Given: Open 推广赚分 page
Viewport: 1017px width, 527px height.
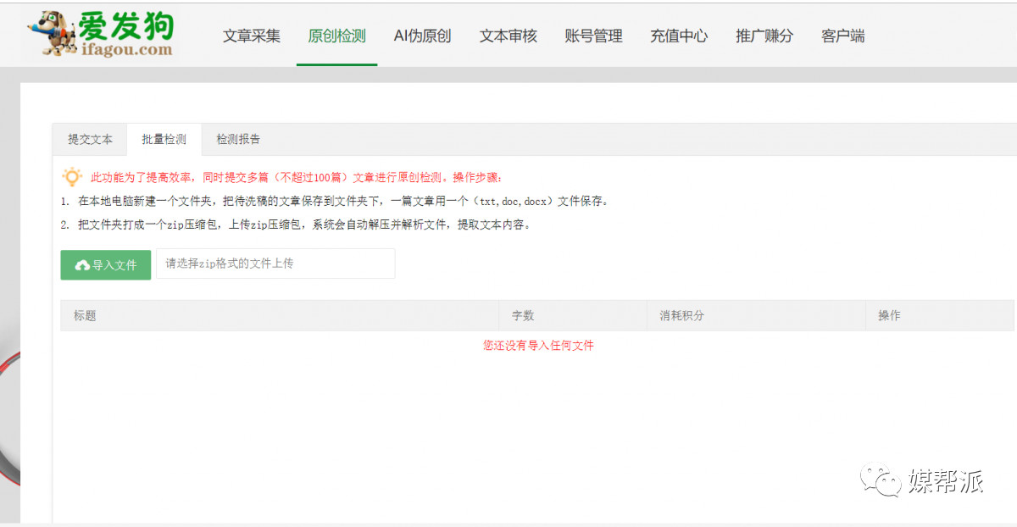Looking at the screenshot, I should pos(764,36).
